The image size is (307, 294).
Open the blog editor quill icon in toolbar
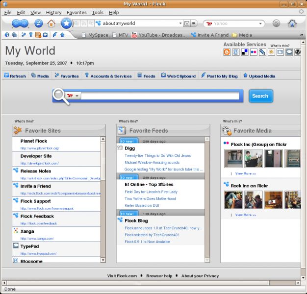54,35
